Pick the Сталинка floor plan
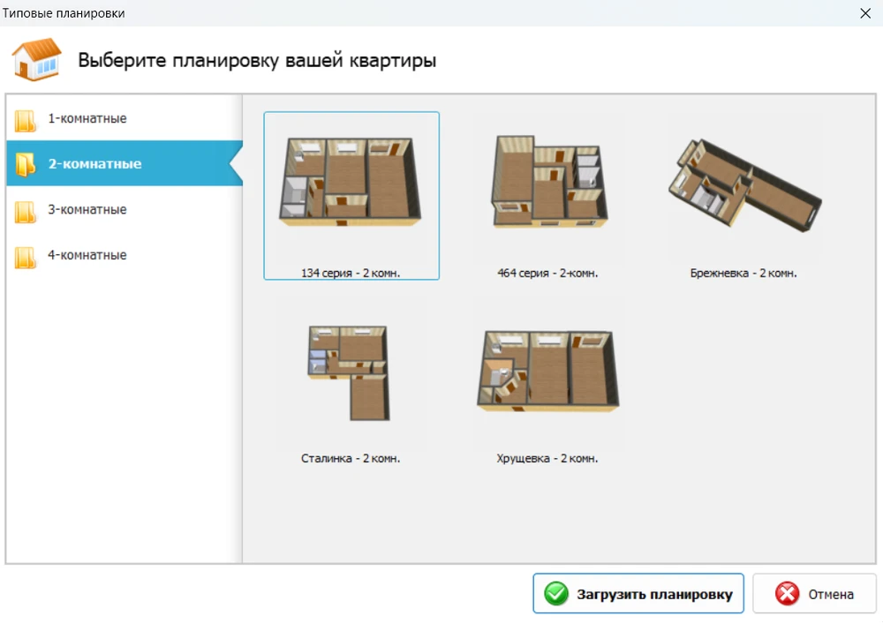Image resolution: width=883 pixels, height=623 pixels. click(x=351, y=371)
